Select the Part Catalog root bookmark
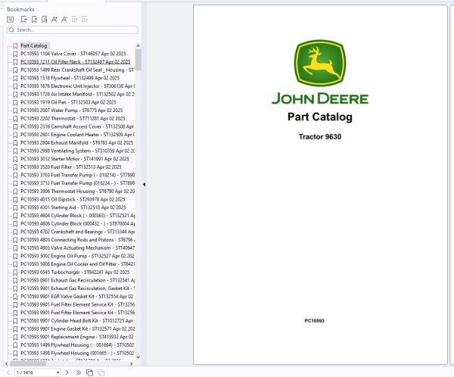 coord(33,45)
